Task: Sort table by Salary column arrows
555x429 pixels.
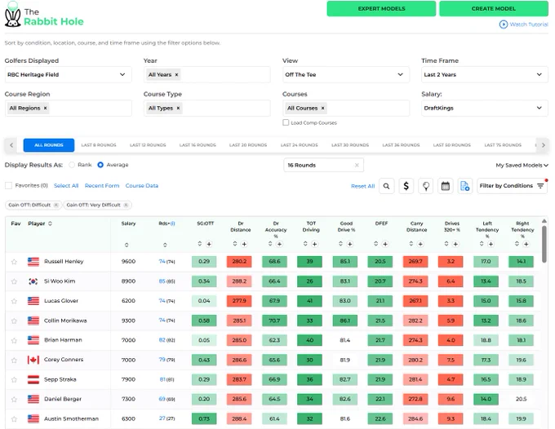Action: click(x=127, y=245)
